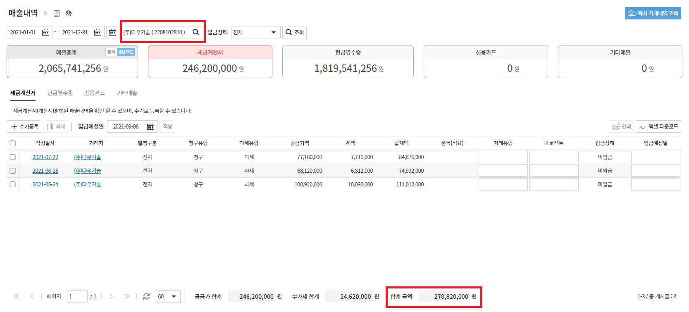Switch to the 기타매출 tab
This screenshot has width=689, height=312.
[127, 93]
